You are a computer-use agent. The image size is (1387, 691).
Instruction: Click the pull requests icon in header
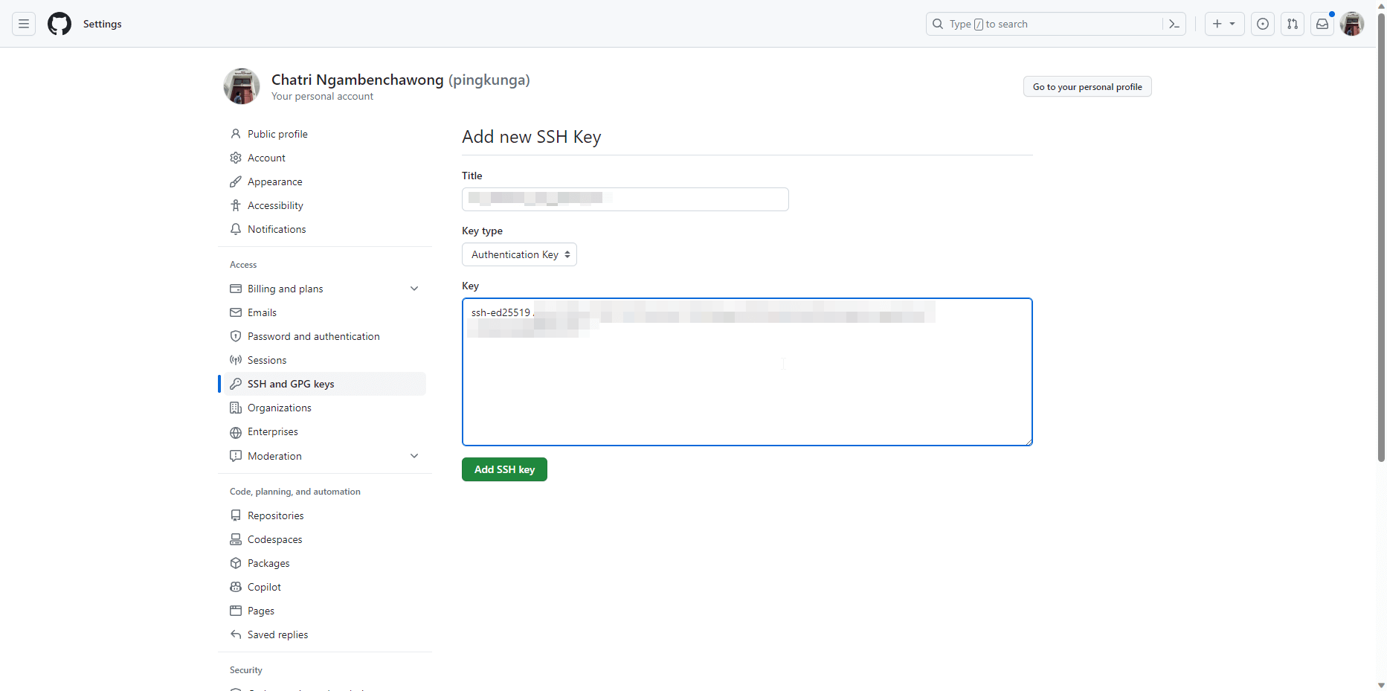tap(1292, 24)
